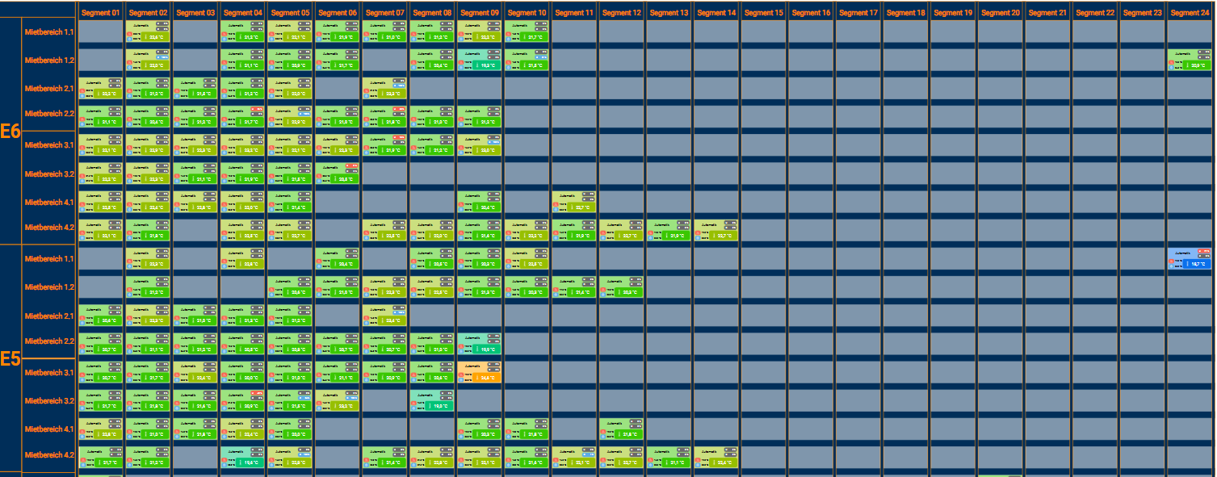The height and width of the screenshot is (477, 1217).
Task: Click cooling icon in E6 Mietbereich 4.1 Segment 11
Action: [556, 210]
